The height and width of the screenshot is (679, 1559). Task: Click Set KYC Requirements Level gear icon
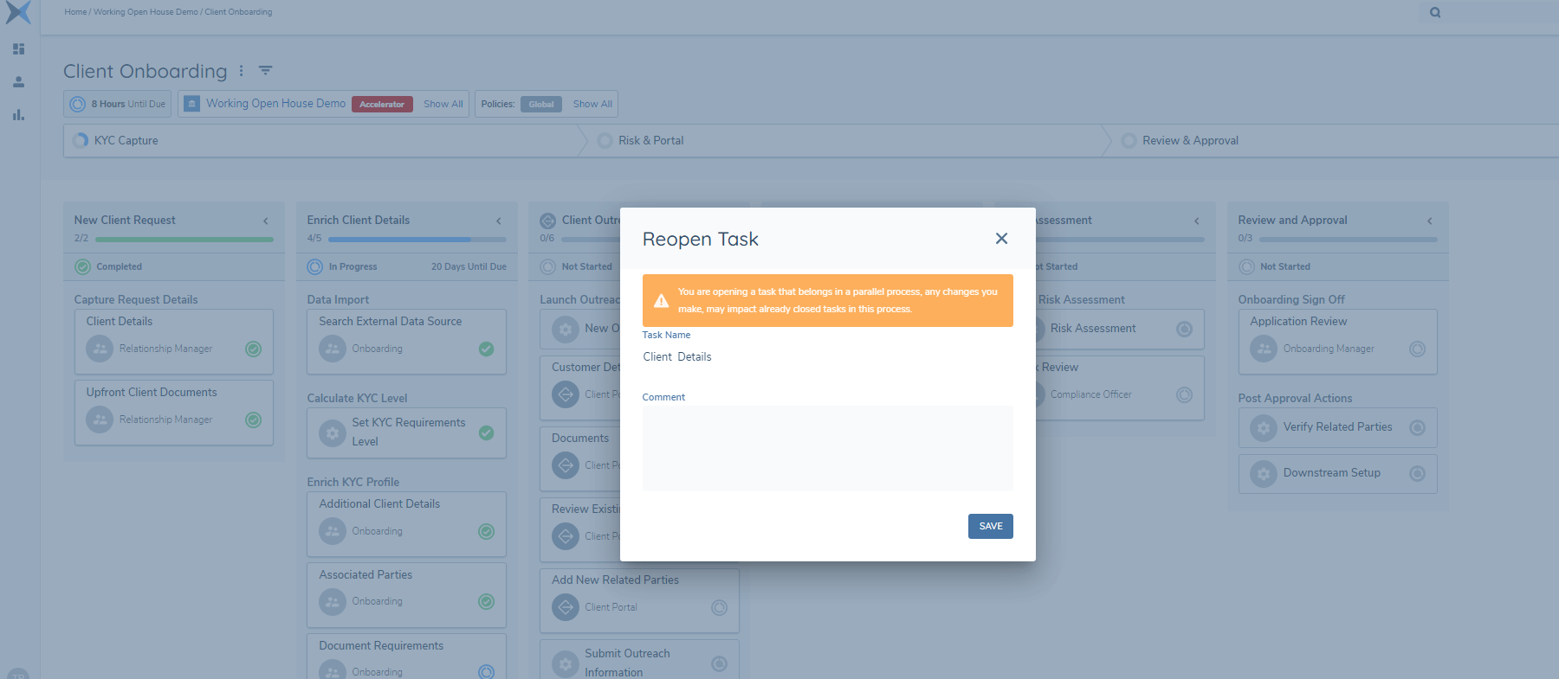coord(333,432)
